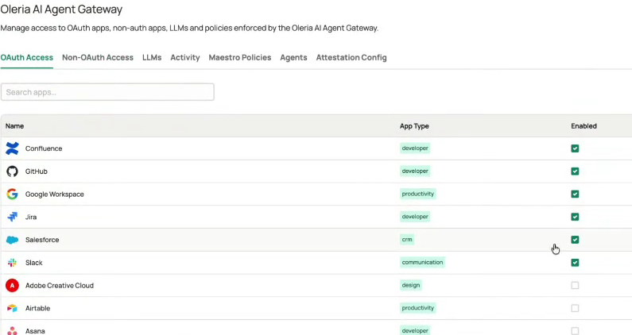Enable the Asana checkbox
The image size is (632, 335).
[575, 331]
